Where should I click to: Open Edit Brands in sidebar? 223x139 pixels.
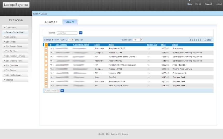tap(15, 37)
